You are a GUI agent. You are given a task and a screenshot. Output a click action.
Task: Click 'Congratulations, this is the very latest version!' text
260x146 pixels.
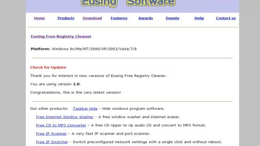(76, 92)
